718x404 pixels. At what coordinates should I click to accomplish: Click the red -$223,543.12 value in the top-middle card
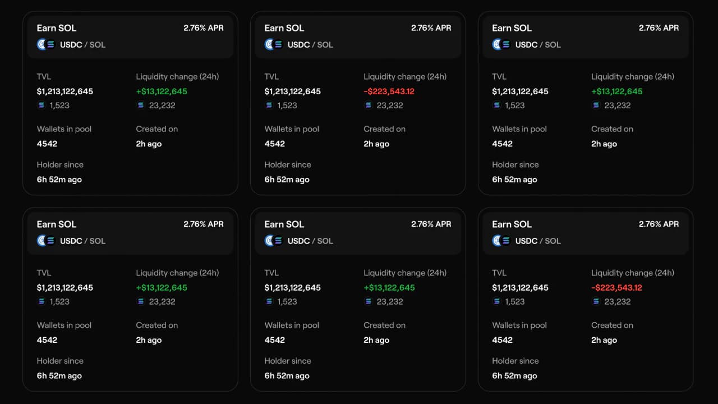389,91
